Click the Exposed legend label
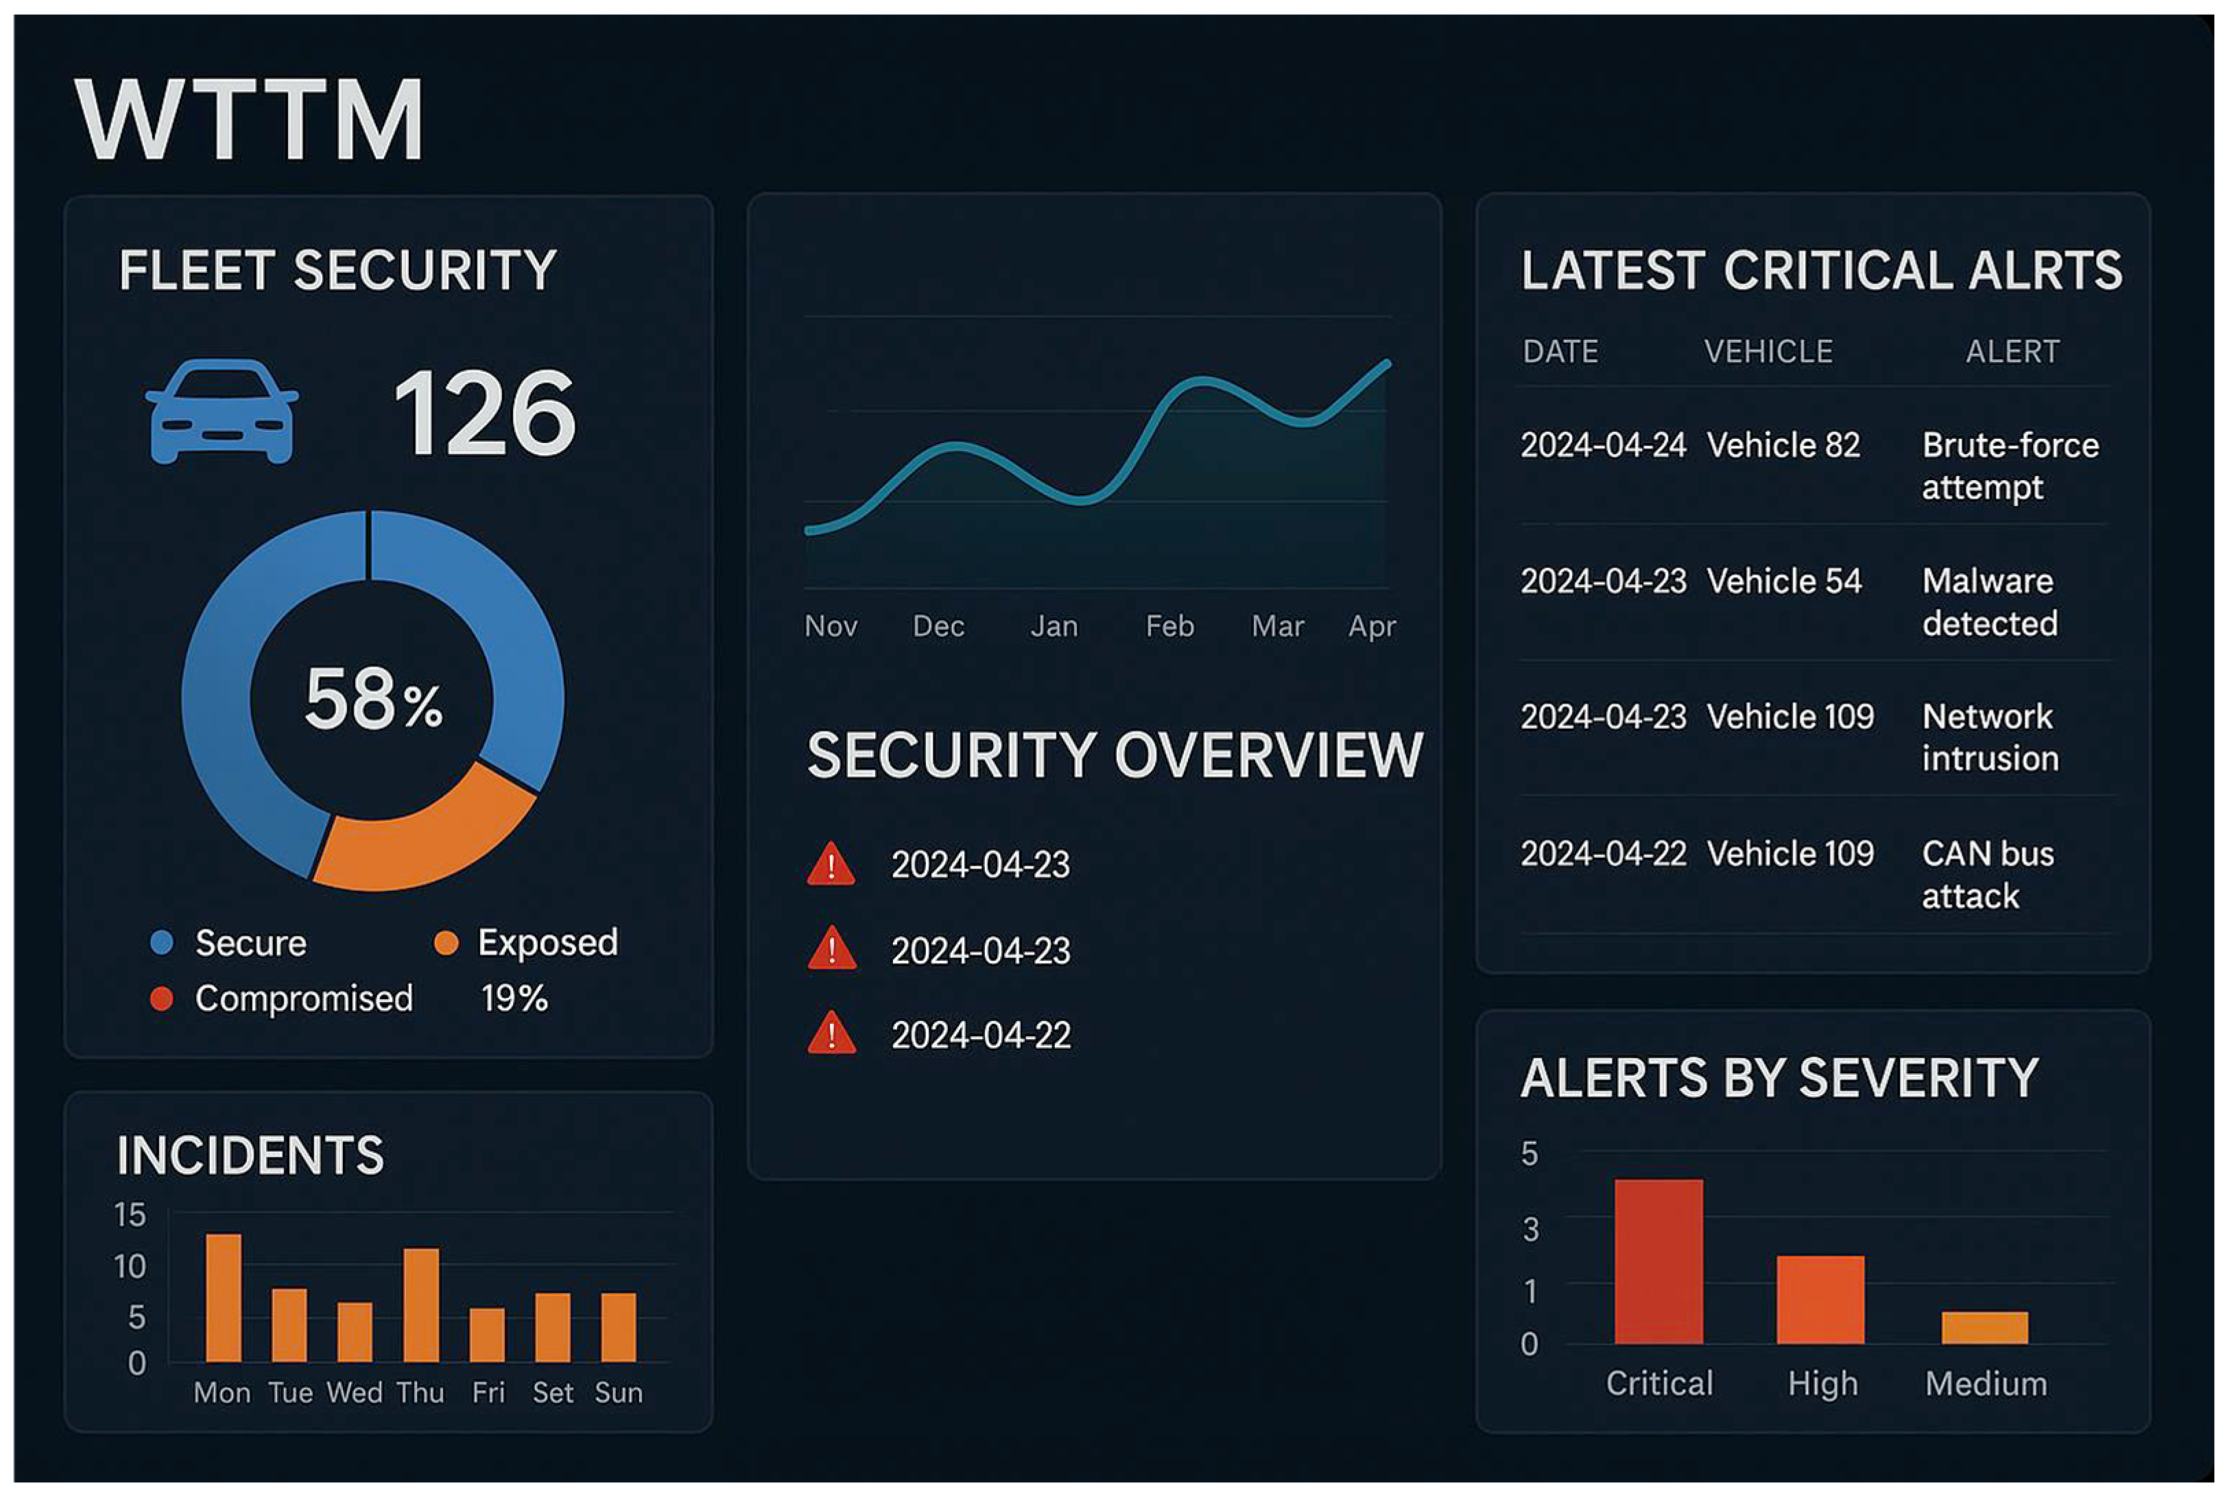 pos(547,943)
